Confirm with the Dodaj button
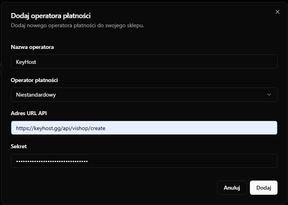This screenshot has width=288, height=205. (x=264, y=188)
